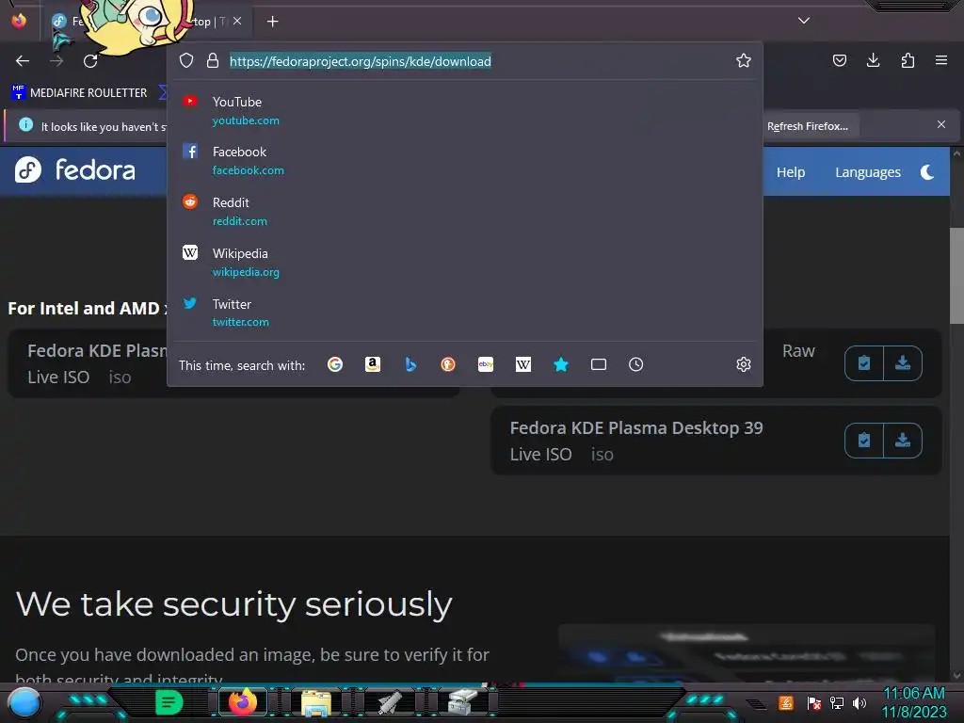Bookmark this page with the star
This screenshot has height=723, width=964.
tap(744, 60)
